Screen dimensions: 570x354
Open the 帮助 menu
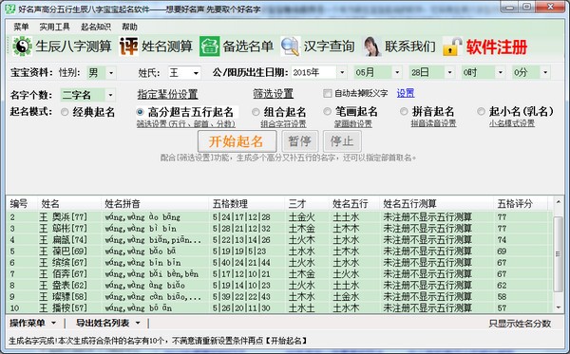click(129, 27)
